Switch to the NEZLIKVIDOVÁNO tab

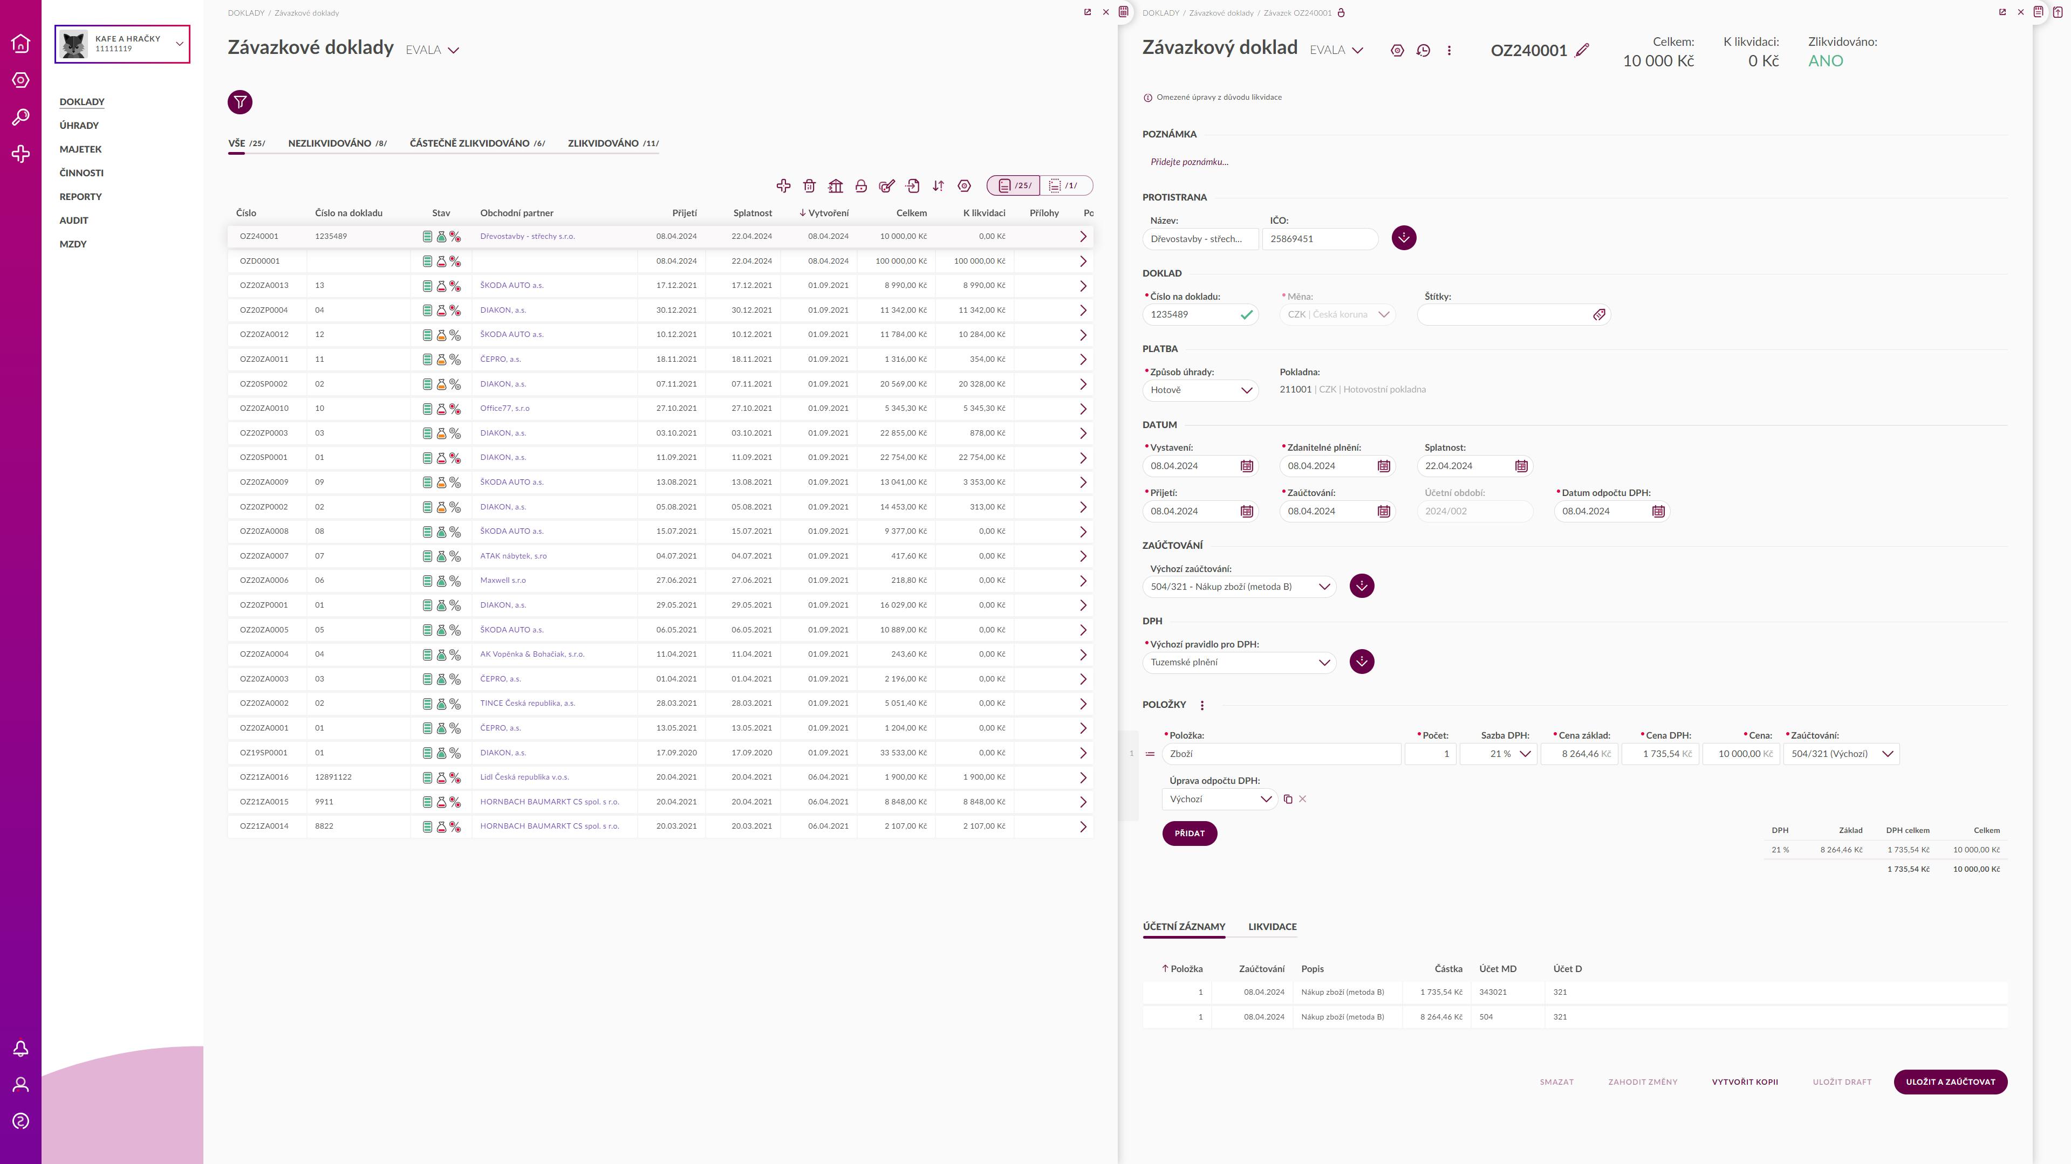(337, 143)
